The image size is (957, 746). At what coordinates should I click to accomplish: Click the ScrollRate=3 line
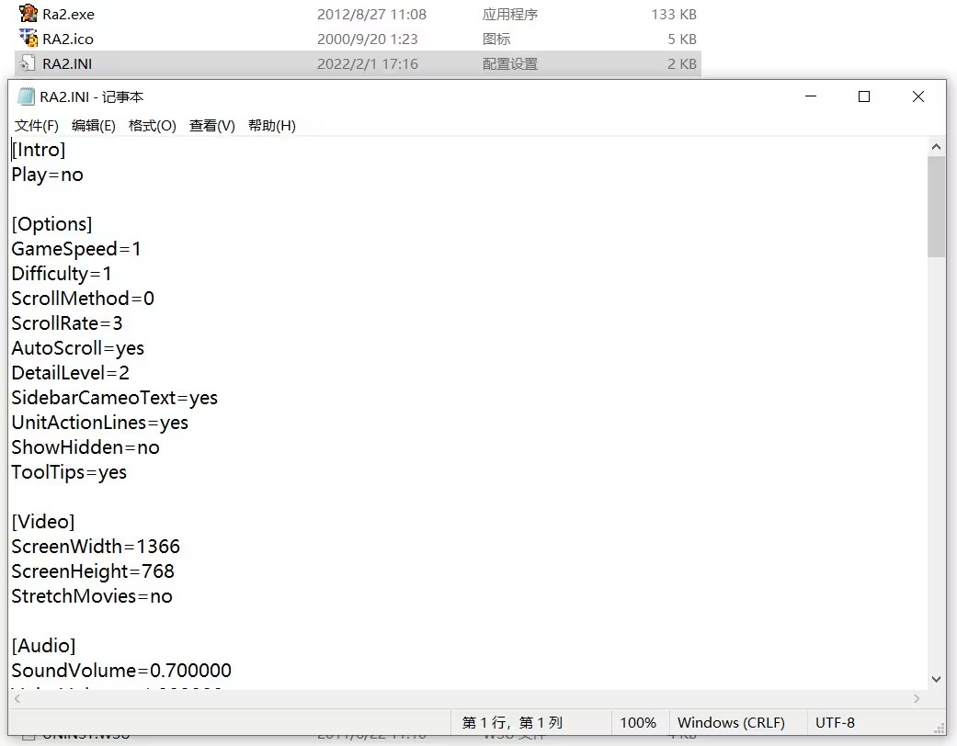pyautogui.click(x=67, y=323)
